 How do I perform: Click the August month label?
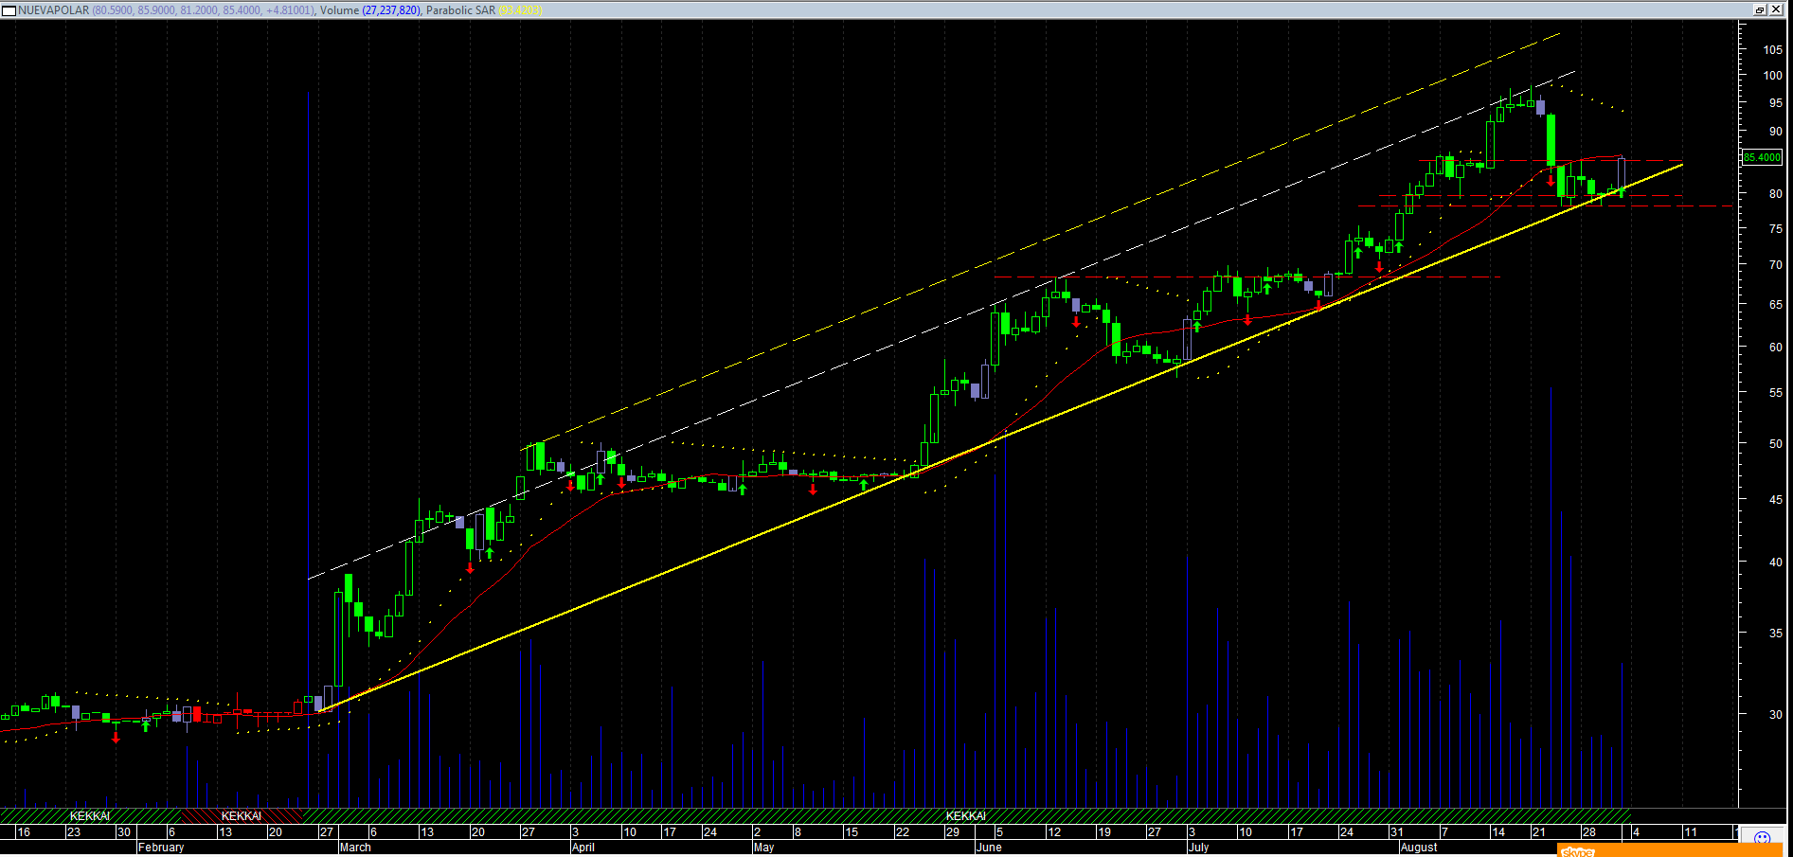(x=1419, y=848)
